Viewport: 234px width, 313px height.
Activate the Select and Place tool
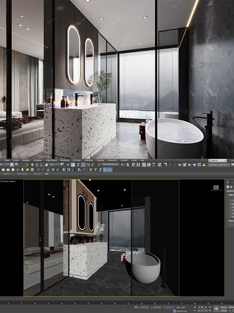(x=47, y=165)
